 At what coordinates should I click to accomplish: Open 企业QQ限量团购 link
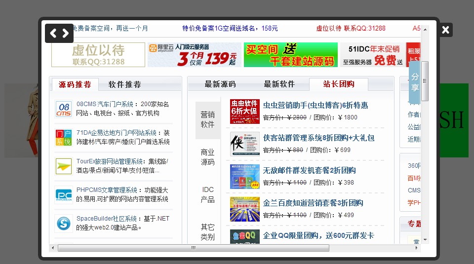tap(318, 235)
